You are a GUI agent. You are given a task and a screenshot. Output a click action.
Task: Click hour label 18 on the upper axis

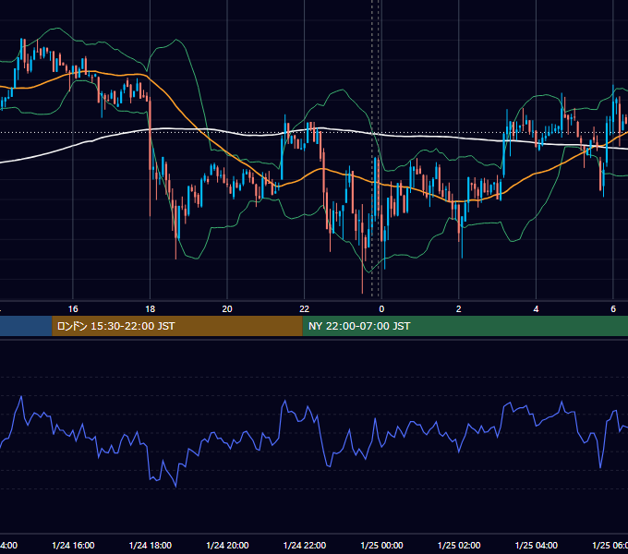(x=151, y=309)
